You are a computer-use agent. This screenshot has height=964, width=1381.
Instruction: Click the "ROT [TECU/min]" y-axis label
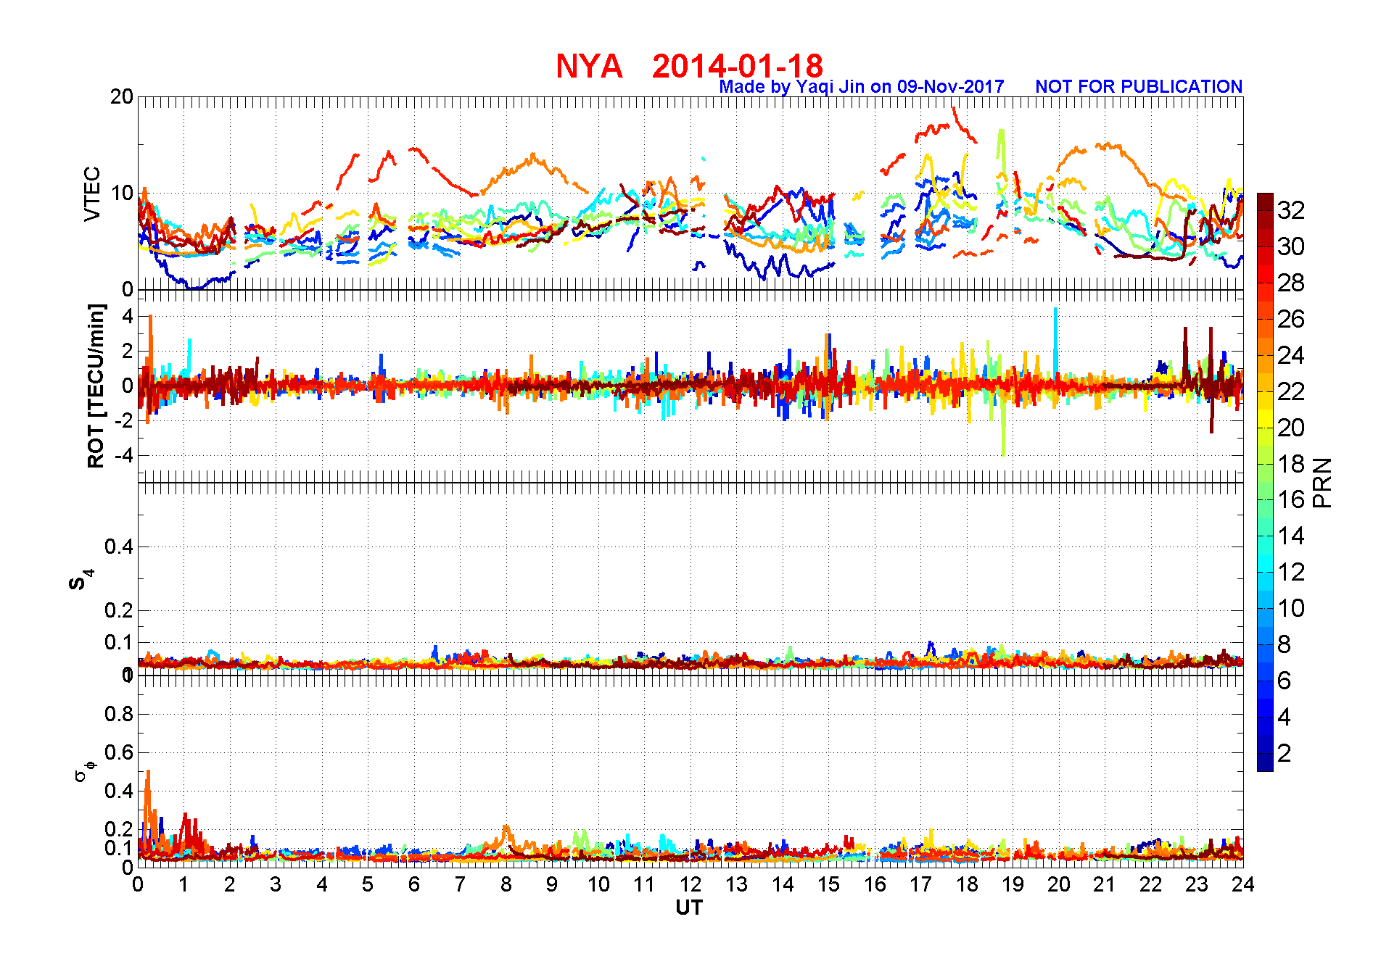pos(96,386)
